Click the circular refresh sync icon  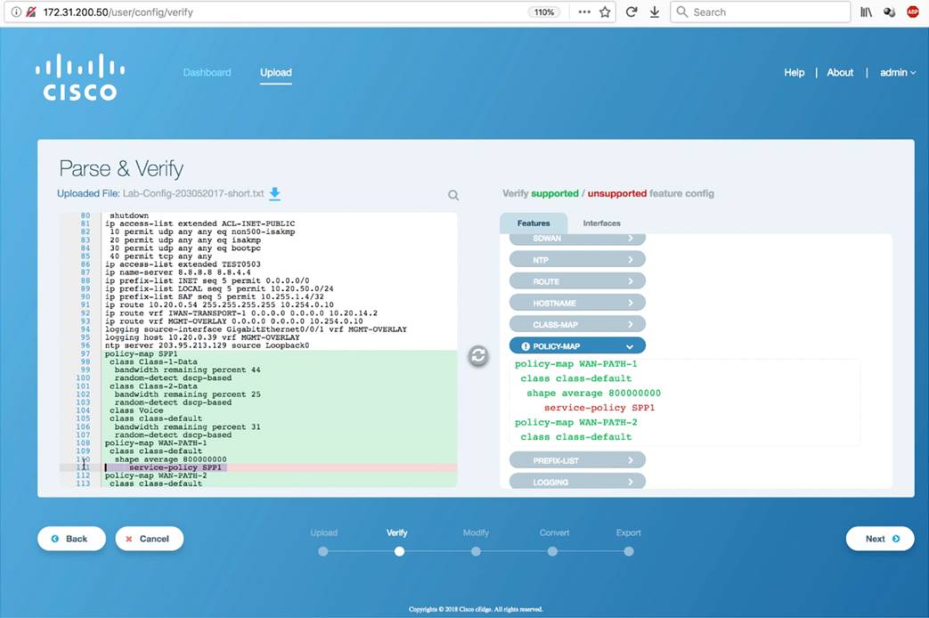point(478,355)
